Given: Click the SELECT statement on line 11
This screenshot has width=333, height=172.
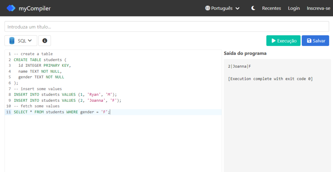Looking at the screenshot, I should point(62,112).
